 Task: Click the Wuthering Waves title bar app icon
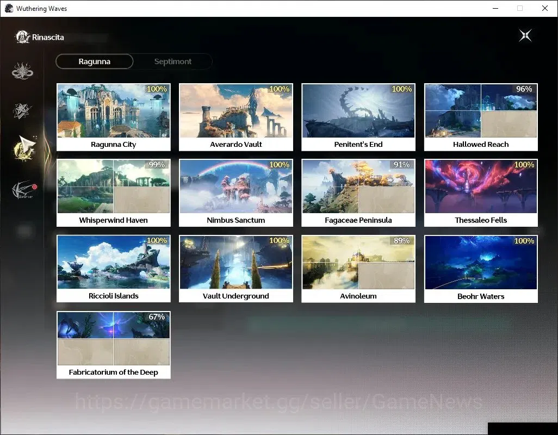[x=9, y=8]
